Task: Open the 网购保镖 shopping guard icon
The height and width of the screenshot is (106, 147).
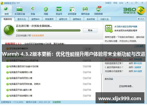Action: click(x=98, y=11)
